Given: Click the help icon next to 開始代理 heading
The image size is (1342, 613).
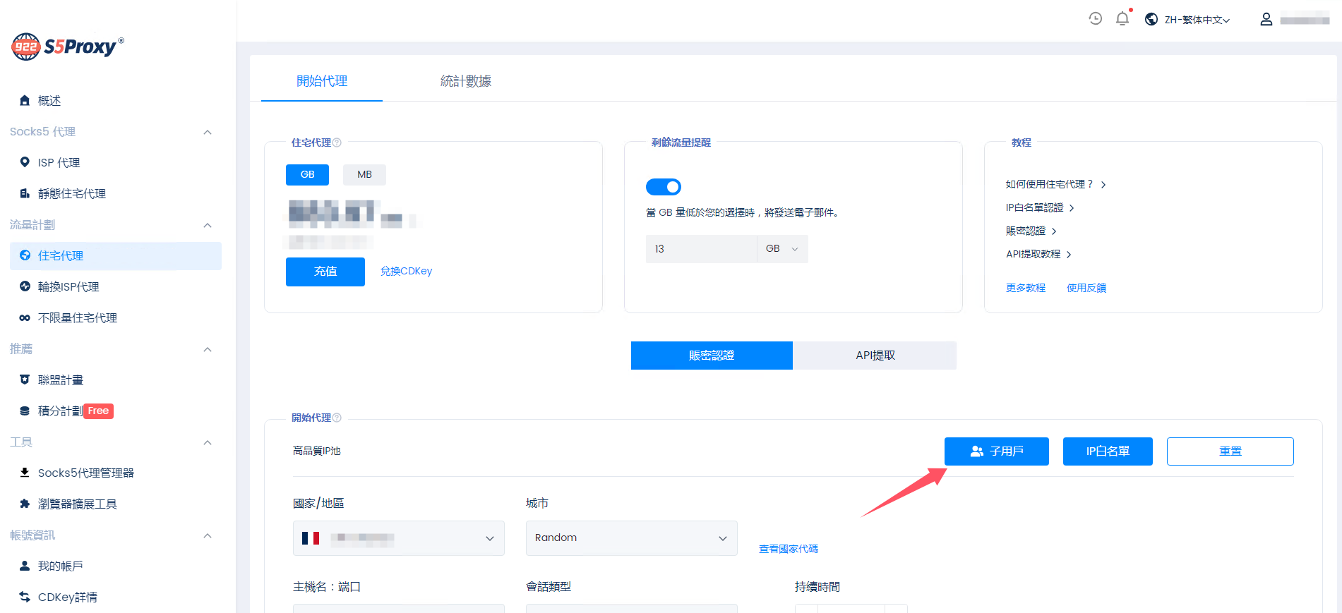Looking at the screenshot, I should coord(337,418).
